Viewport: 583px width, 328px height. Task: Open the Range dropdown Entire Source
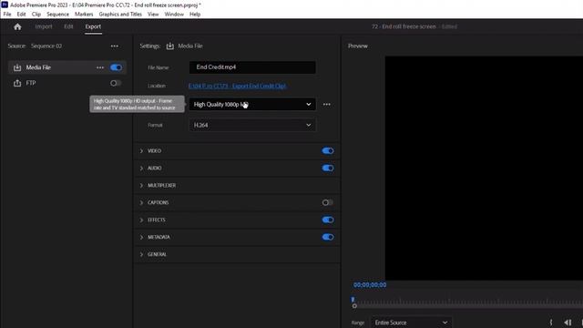[x=411, y=323]
